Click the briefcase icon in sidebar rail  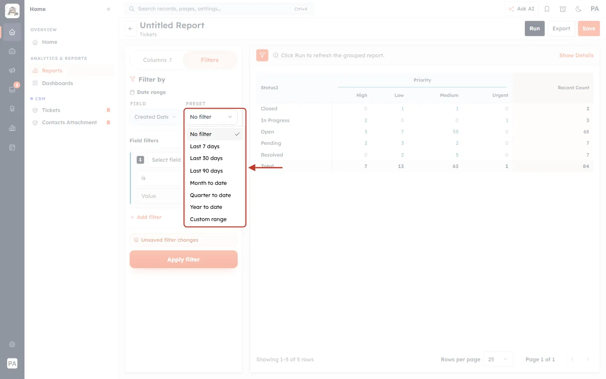tap(12, 51)
